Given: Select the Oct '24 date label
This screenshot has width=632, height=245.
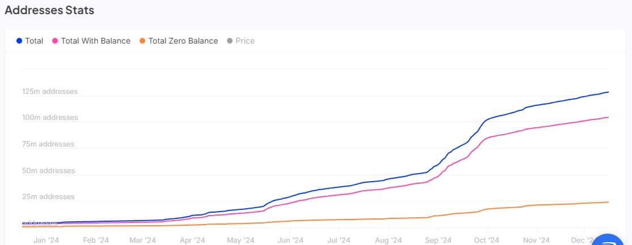Looking at the screenshot, I should click(487, 240).
